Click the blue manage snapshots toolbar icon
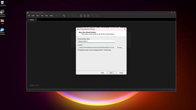Screen dimensions: 196x110 tap(76, 16)
